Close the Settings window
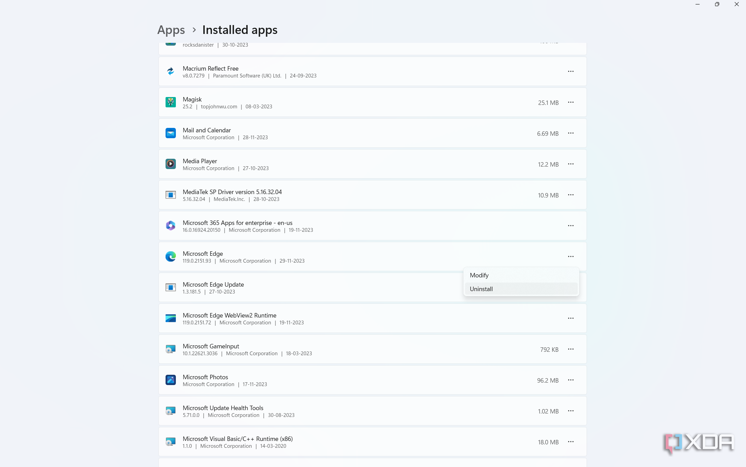746x467 pixels. [x=737, y=4]
